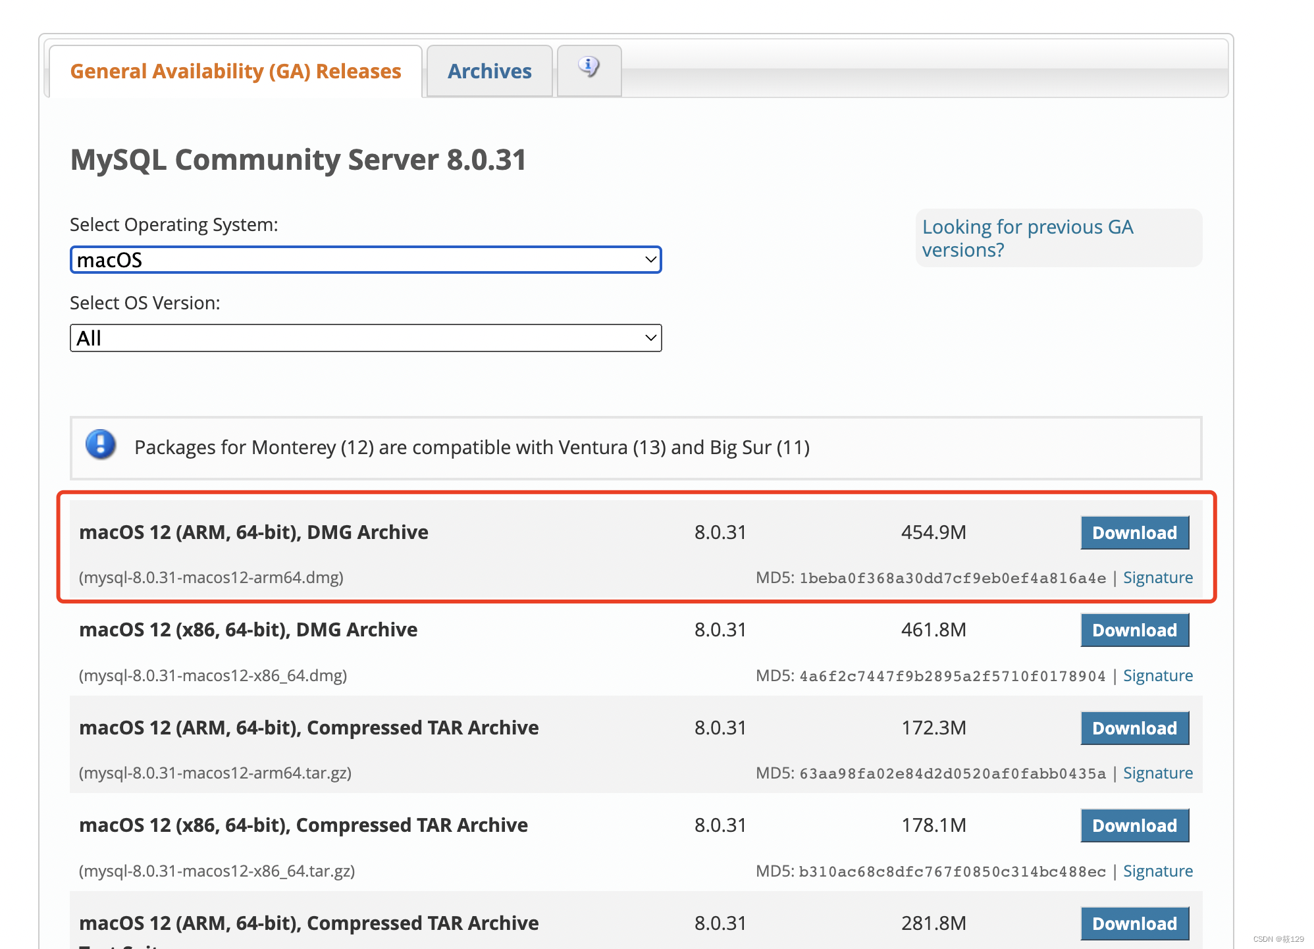Download the macOS 12 x86 DMG Archive 461.8M
Image resolution: width=1314 pixels, height=949 pixels.
[x=1134, y=630]
